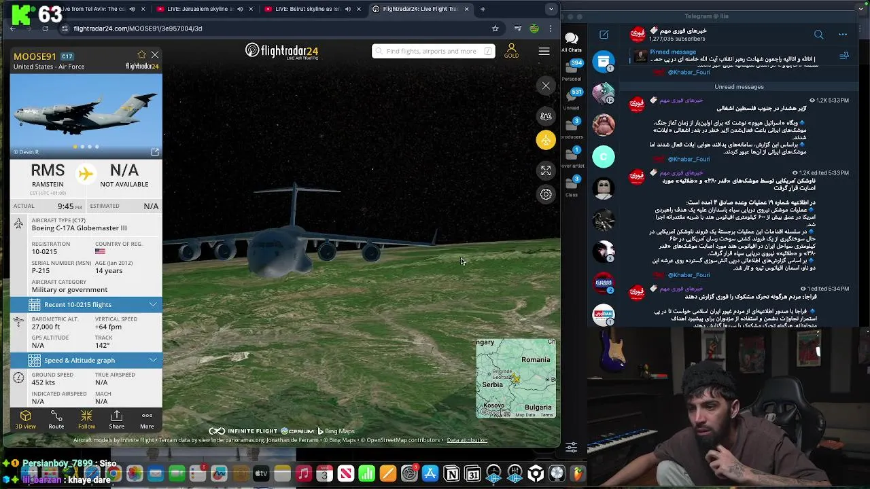Viewport: 870px width, 489px height.
Task: Show pinned messages list icon
Action: click(844, 56)
